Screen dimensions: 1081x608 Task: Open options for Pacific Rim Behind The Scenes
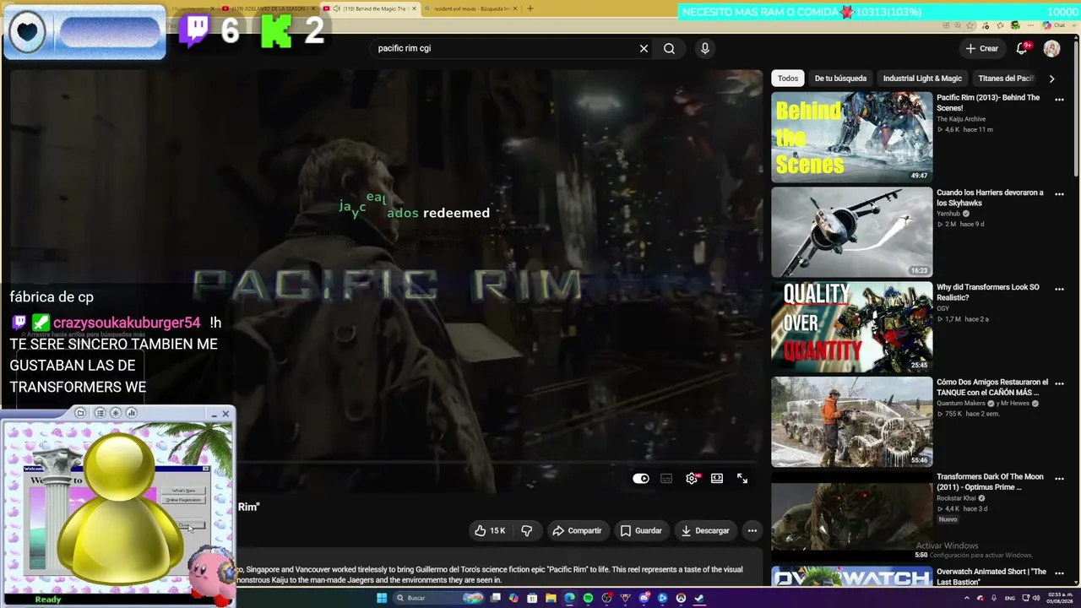click(1059, 100)
